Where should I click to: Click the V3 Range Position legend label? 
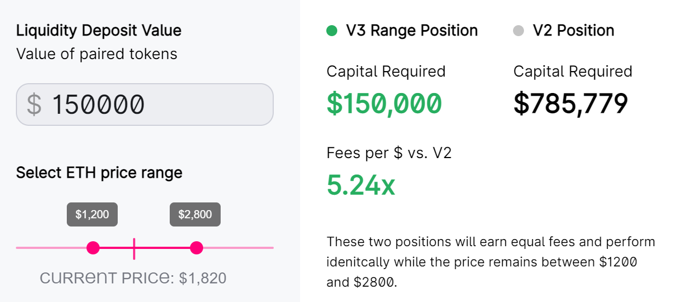tap(412, 31)
